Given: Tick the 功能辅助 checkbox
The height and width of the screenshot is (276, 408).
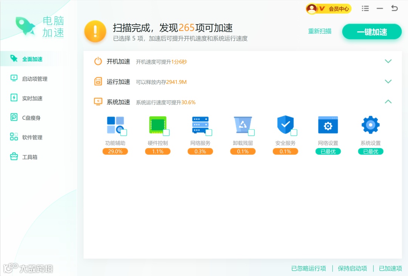Looking at the screenshot, I should [124, 133].
